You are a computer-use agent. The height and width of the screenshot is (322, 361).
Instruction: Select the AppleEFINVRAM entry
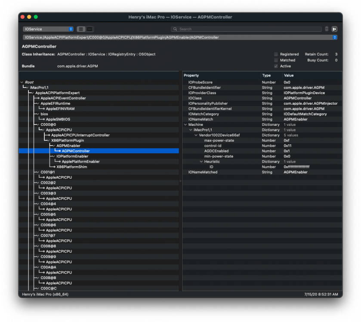(x=60, y=109)
